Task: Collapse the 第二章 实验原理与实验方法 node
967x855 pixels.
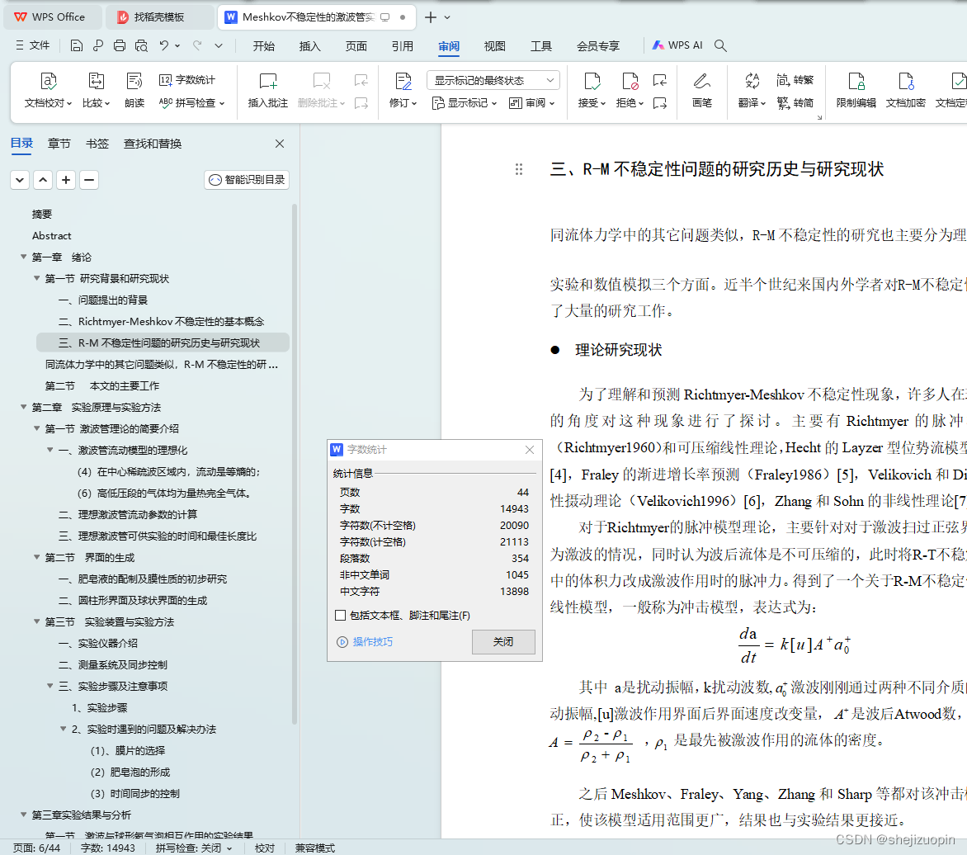Action: pos(23,407)
